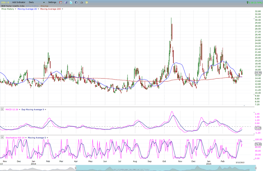Click the camera snapshot icon

(x=82, y=2)
